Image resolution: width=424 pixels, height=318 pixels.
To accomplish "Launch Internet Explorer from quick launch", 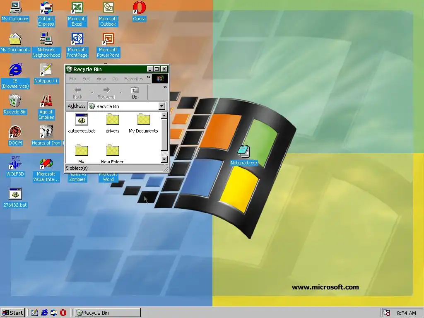I will (x=44, y=313).
